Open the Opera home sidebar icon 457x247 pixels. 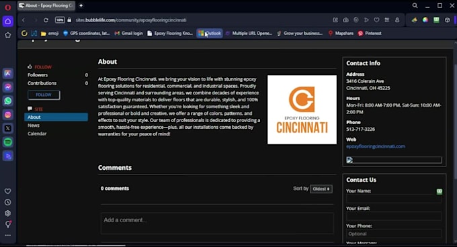click(x=8, y=21)
